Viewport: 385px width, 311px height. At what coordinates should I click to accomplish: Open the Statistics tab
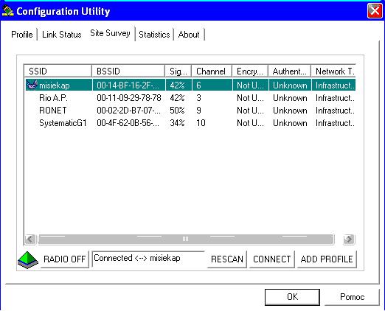click(154, 35)
